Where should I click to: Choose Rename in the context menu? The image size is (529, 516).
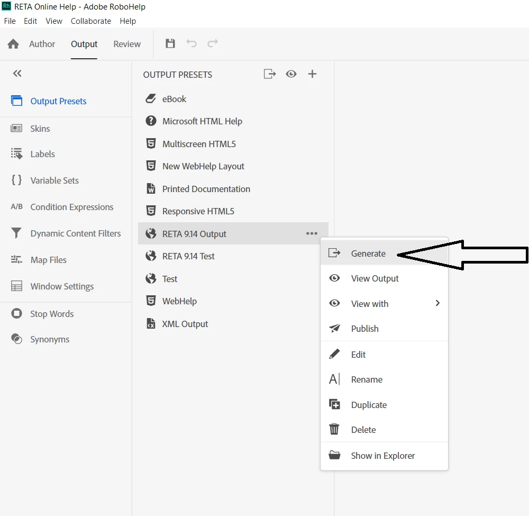tap(384, 379)
